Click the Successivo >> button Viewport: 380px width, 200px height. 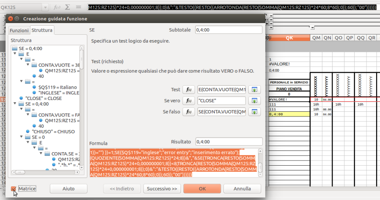click(x=162, y=189)
